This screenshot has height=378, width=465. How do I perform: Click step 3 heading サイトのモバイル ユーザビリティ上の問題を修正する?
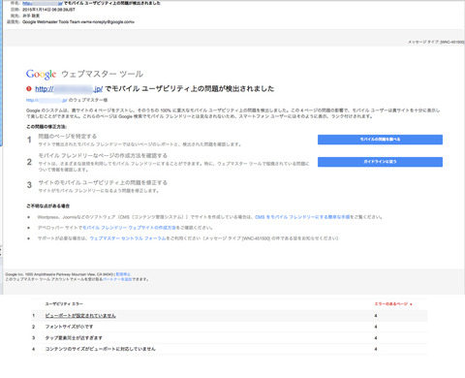tap(103, 183)
